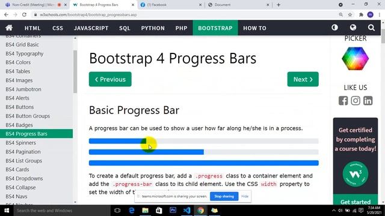Open Microsoft Edge from taskbar
The width and height of the screenshot is (385, 216).
click(132, 211)
